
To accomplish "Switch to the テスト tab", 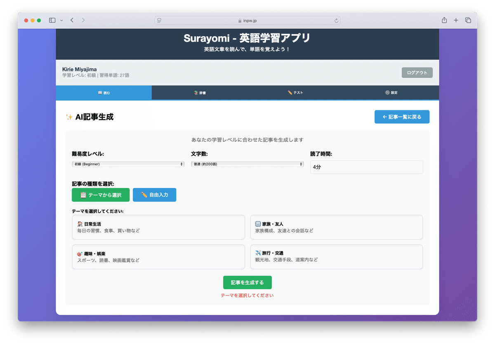I will (295, 92).
